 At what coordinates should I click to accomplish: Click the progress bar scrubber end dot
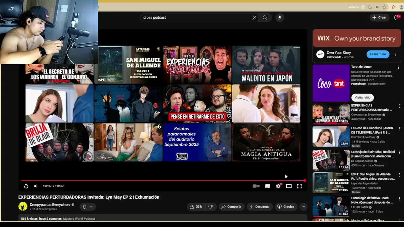pos(305,181)
